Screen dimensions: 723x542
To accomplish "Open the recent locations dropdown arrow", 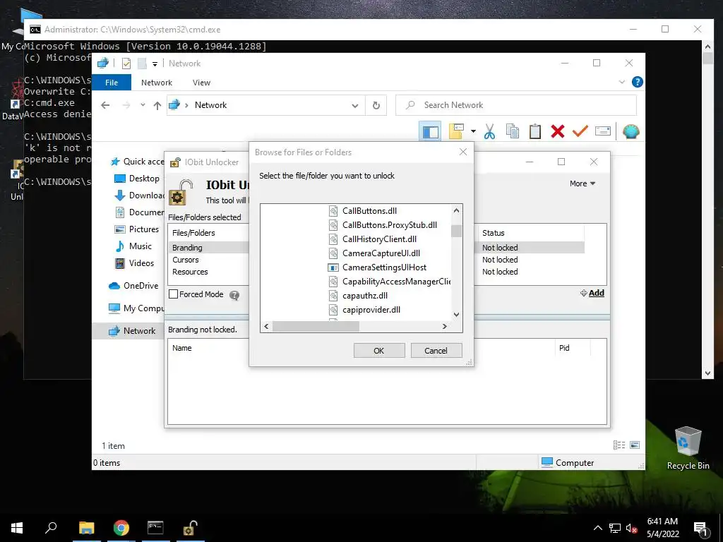I will pyautogui.click(x=143, y=105).
